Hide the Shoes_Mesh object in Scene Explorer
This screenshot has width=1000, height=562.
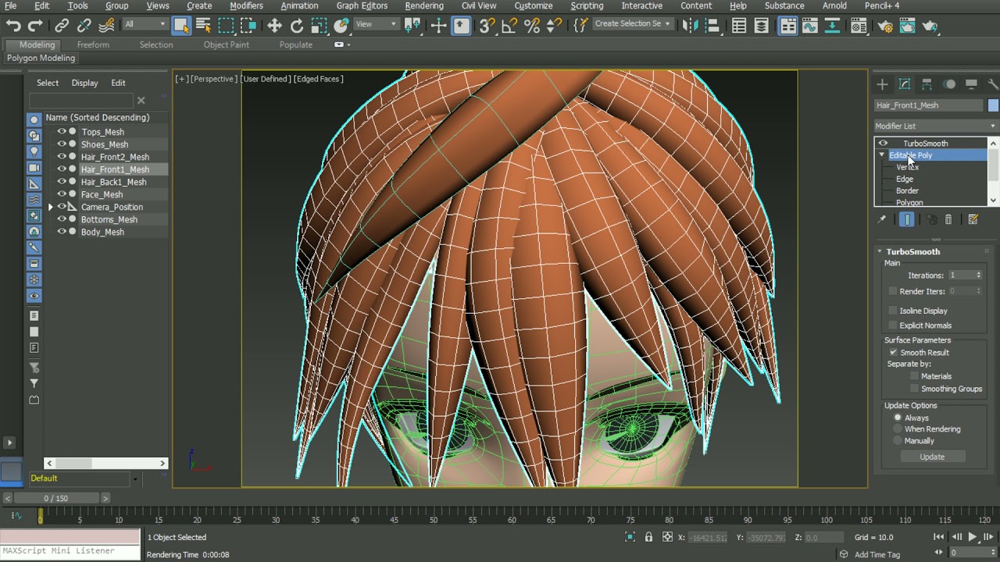coord(62,144)
